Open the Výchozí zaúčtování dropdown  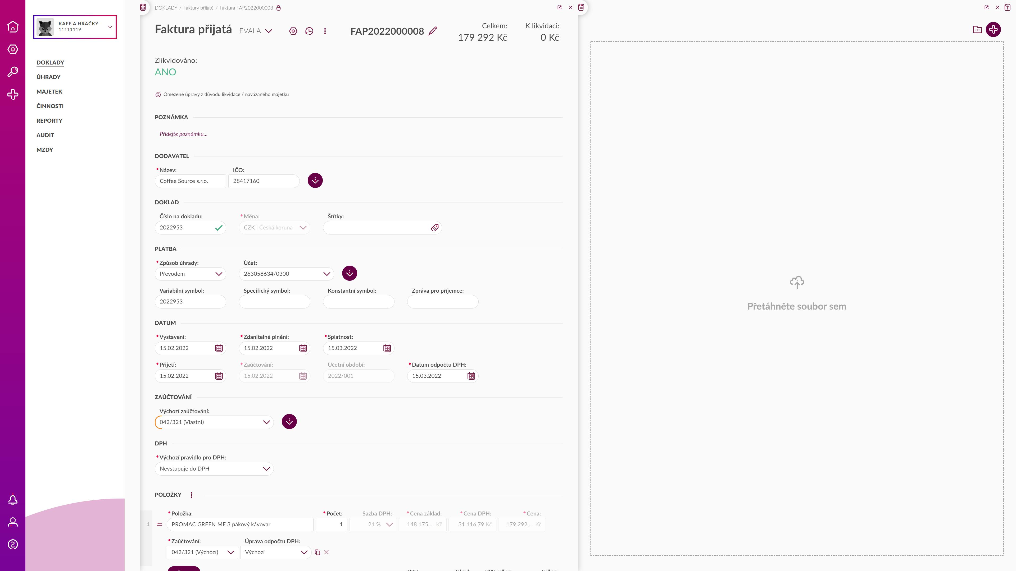(x=214, y=422)
